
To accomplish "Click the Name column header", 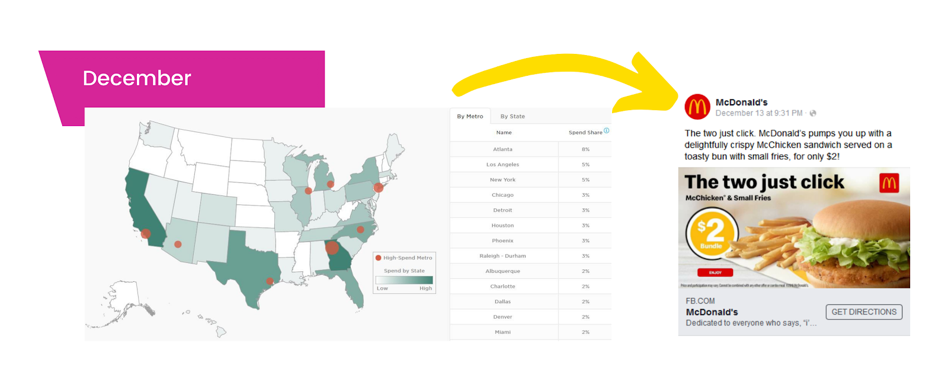I will [x=504, y=133].
